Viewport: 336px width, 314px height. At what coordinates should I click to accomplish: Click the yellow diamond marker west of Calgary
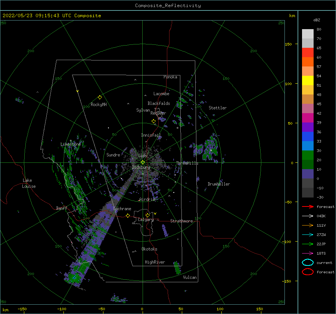(x=128, y=216)
